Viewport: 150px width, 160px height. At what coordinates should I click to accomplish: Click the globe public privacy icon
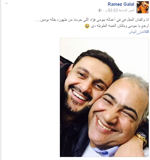[100, 10]
